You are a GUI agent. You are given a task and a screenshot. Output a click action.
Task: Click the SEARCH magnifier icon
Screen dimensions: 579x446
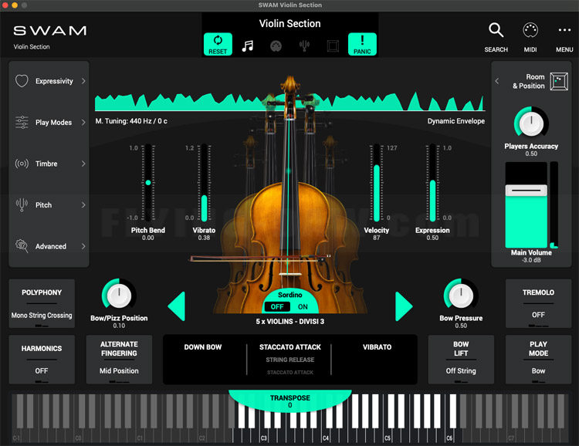coord(496,30)
